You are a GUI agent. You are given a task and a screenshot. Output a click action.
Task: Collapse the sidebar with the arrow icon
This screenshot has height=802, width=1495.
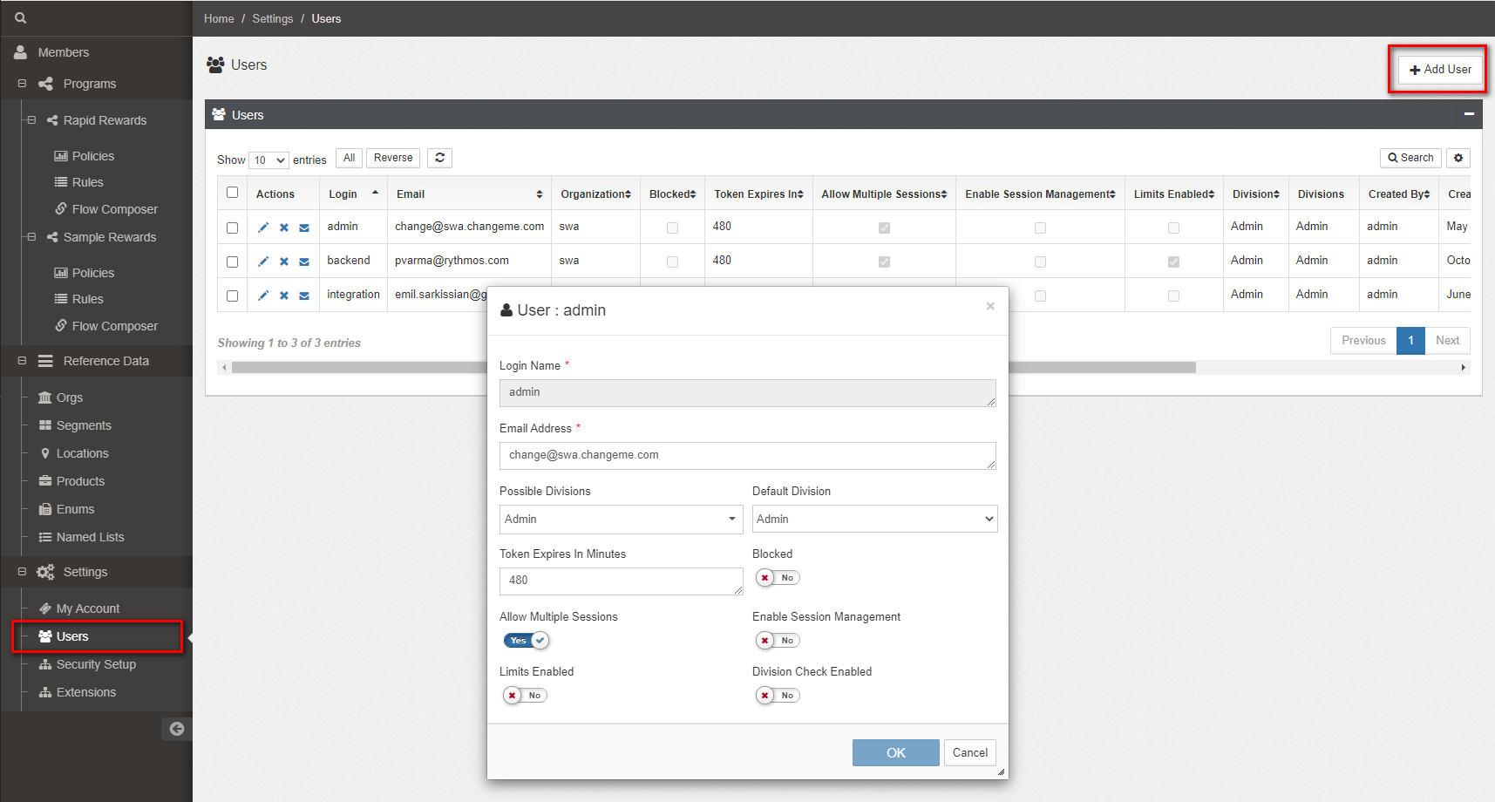(x=177, y=729)
